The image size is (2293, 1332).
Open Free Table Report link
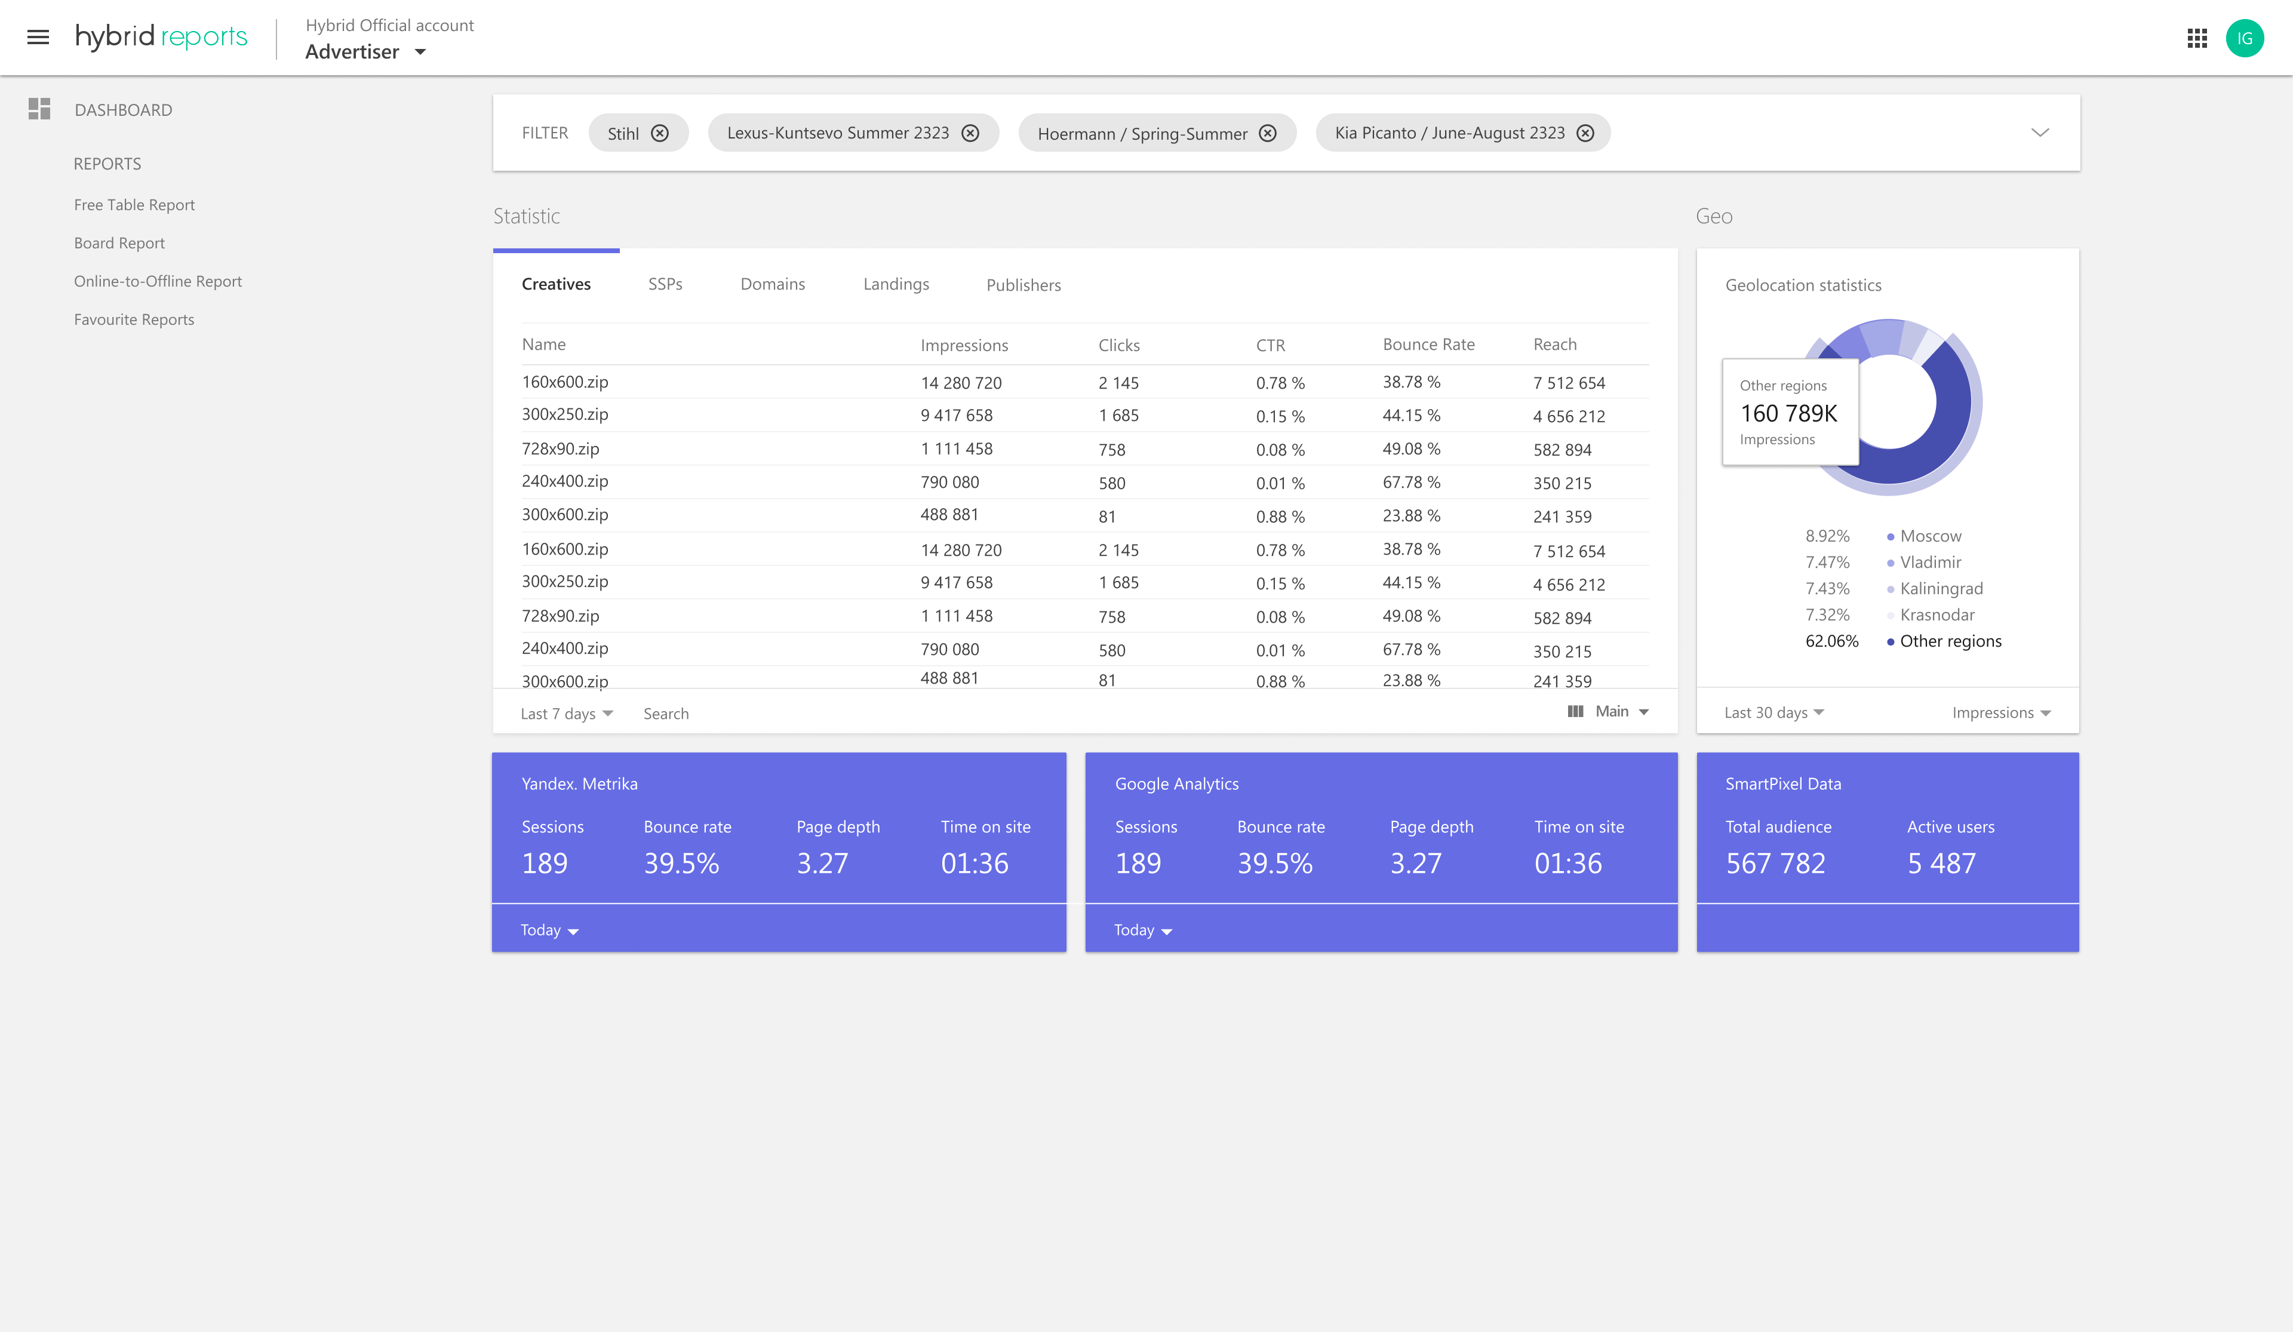[135, 205]
